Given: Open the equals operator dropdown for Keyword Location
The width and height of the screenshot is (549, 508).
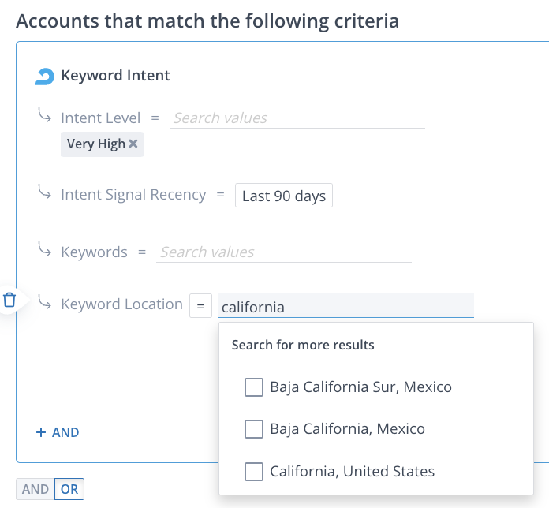Looking at the screenshot, I should [200, 305].
